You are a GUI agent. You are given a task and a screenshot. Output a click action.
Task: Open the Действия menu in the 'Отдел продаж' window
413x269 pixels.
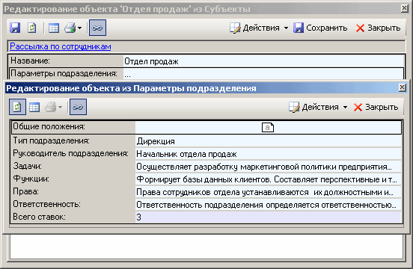259,28
